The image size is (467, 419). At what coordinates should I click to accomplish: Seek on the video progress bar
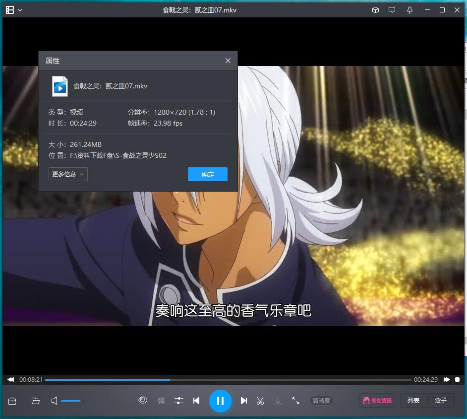click(x=228, y=380)
